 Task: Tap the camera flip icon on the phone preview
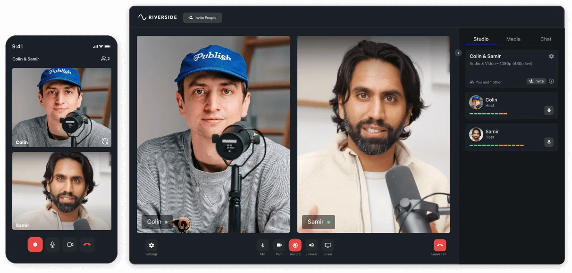(x=105, y=141)
